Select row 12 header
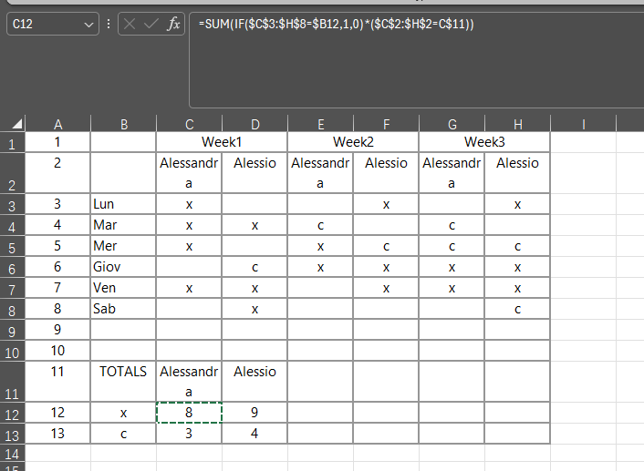644x471 pixels. (x=12, y=413)
